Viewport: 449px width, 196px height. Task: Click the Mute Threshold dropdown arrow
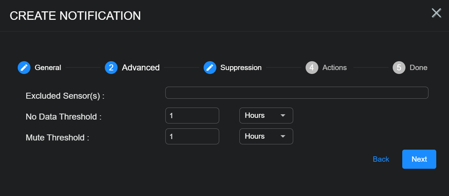click(283, 137)
